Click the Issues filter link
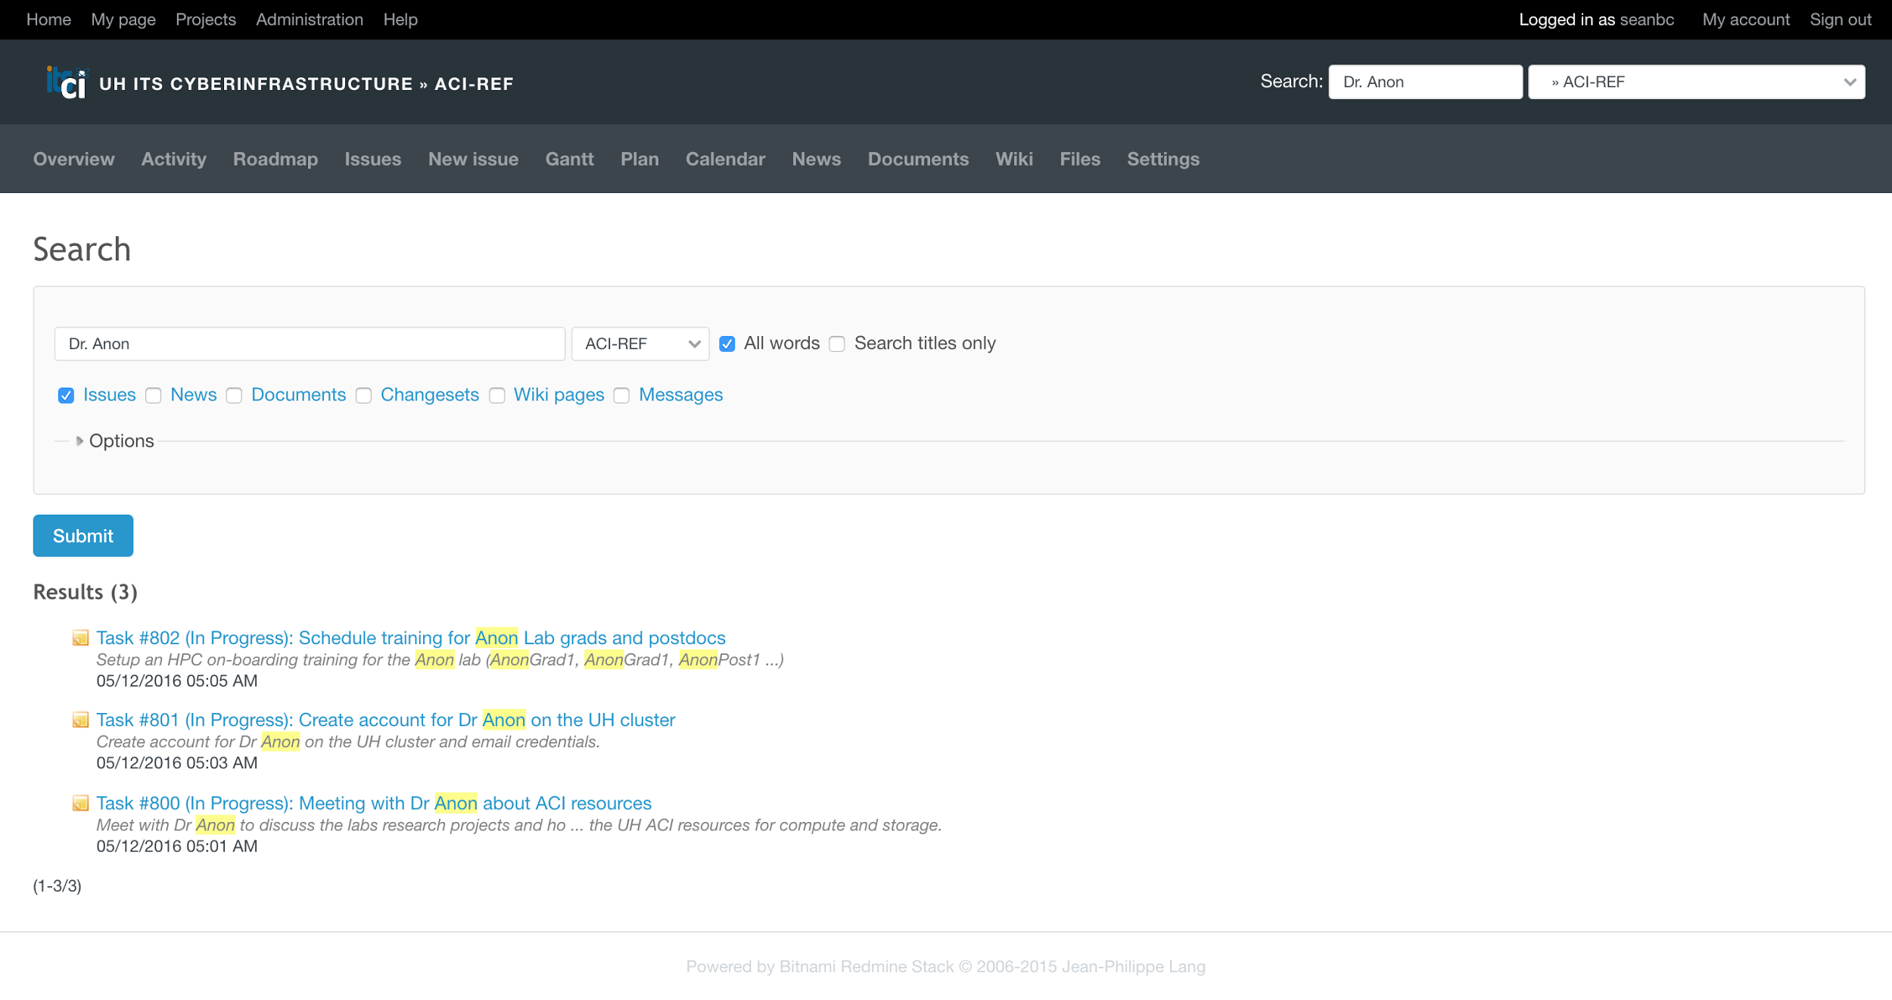The height and width of the screenshot is (1000, 1892). 110,395
